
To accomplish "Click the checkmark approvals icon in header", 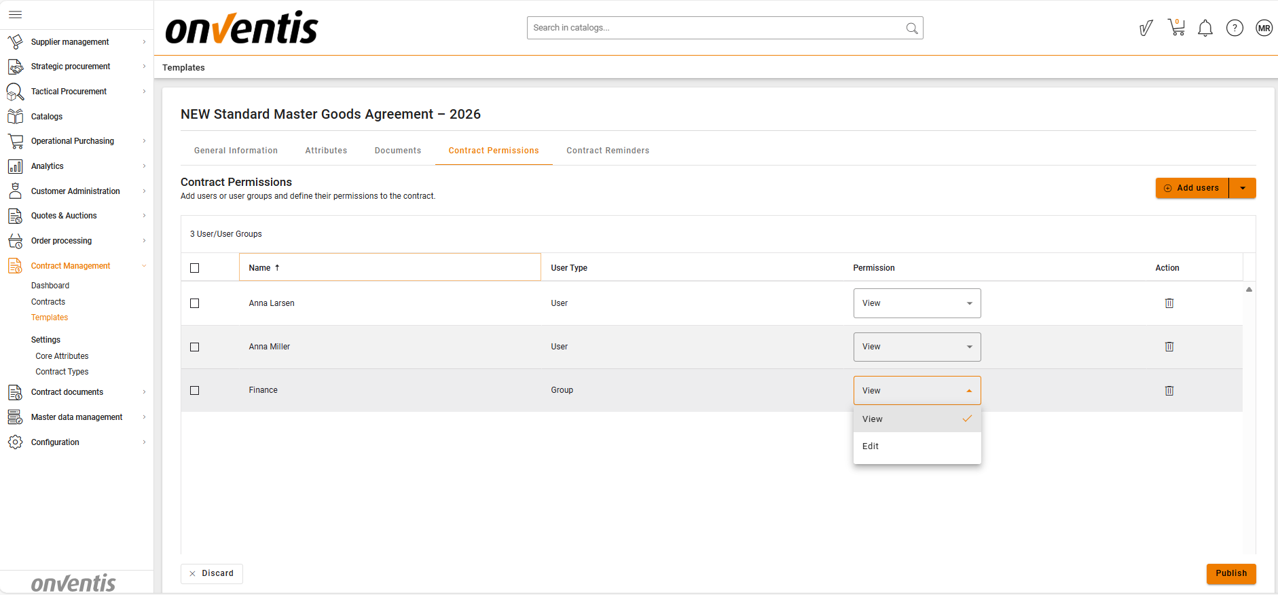I will point(1146,28).
